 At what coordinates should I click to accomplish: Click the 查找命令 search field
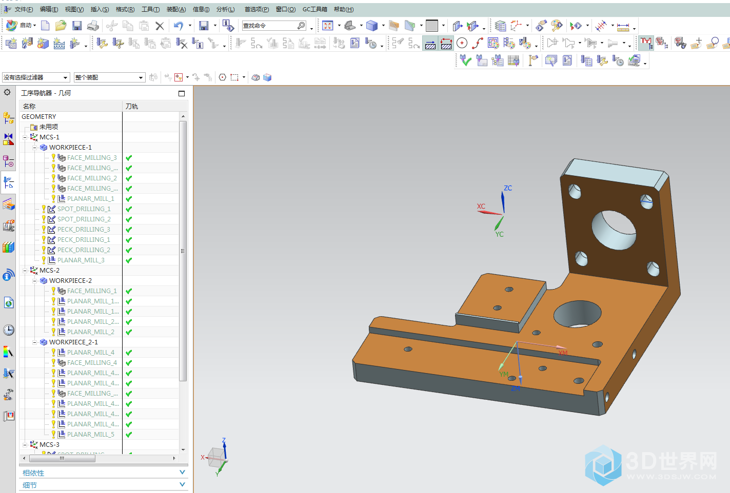click(274, 26)
